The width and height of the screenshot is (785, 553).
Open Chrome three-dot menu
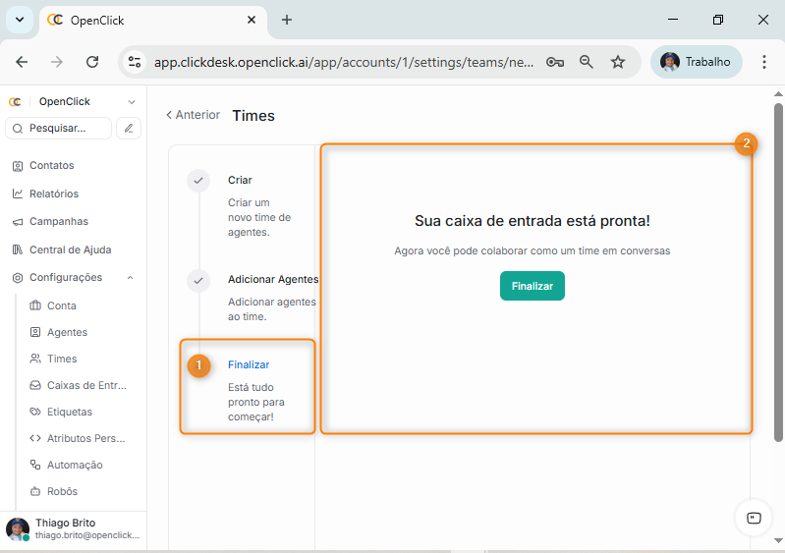[x=763, y=62]
